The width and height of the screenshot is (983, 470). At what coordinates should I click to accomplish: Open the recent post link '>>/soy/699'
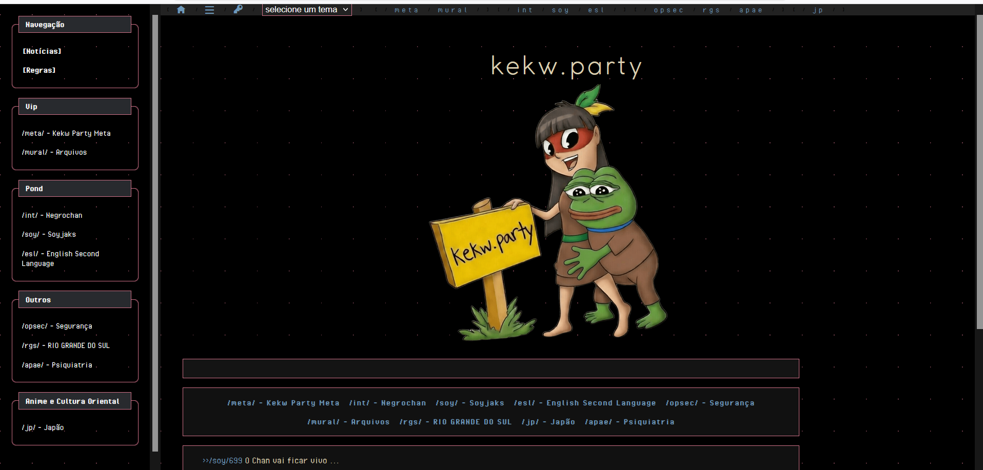coord(222,461)
